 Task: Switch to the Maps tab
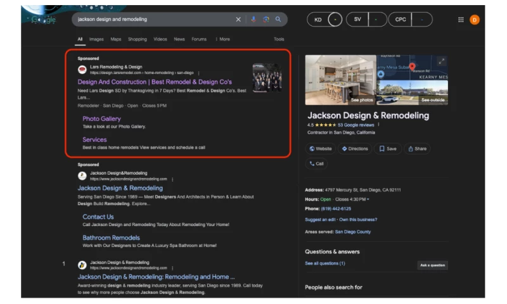coord(116,39)
